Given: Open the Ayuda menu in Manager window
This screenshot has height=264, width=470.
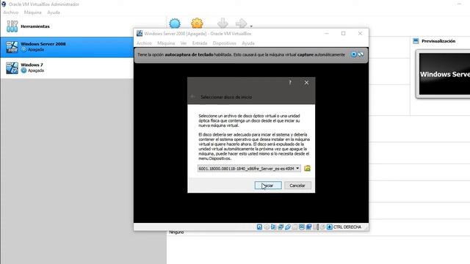Looking at the screenshot, I should click(x=54, y=12).
